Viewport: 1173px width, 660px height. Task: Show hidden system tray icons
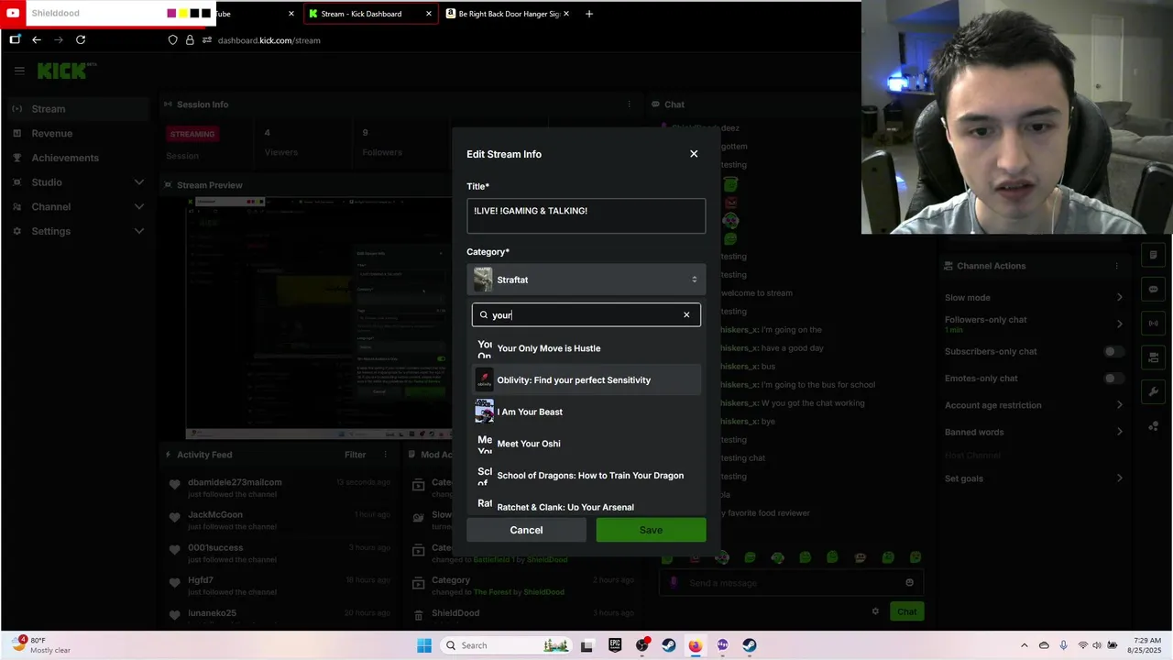tap(1025, 645)
